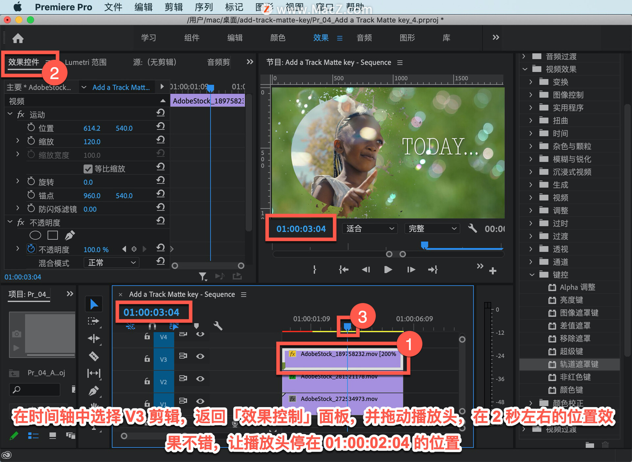Select the Ripple Edit tool

(x=94, y=338)
